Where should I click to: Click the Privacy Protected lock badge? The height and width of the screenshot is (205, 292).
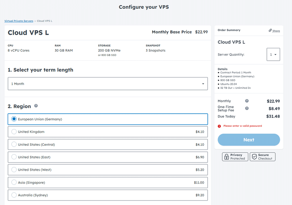(x=235, y=157)
